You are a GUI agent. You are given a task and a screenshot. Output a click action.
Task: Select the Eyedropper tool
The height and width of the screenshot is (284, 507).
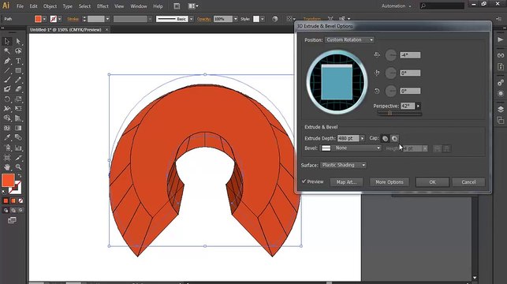(7, 137)
